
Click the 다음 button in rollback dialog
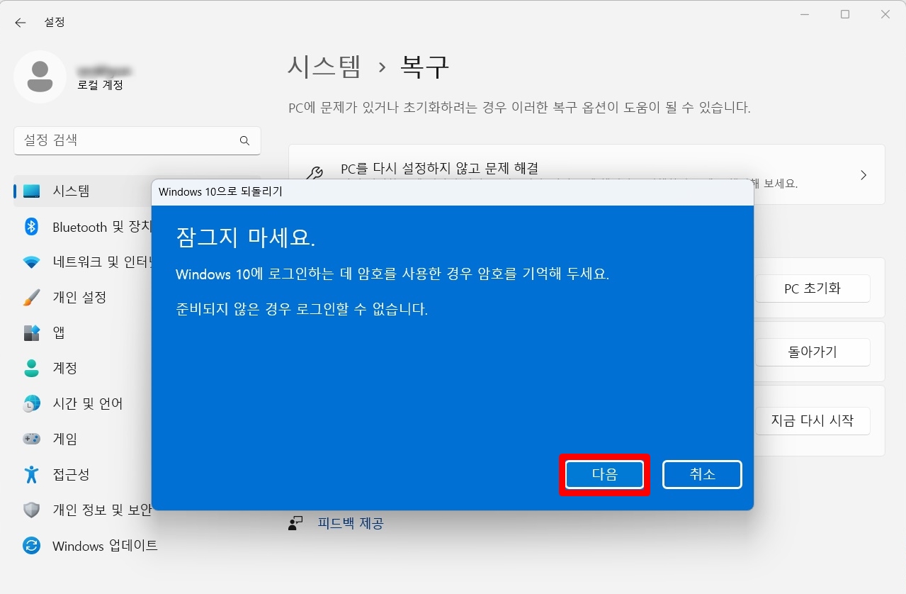(604, 475)
